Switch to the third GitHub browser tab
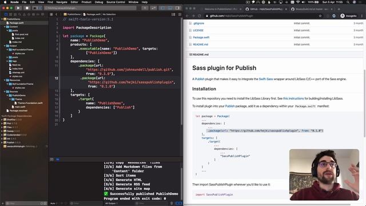Screen dimensions: 366x206 [x=312, y=9]
